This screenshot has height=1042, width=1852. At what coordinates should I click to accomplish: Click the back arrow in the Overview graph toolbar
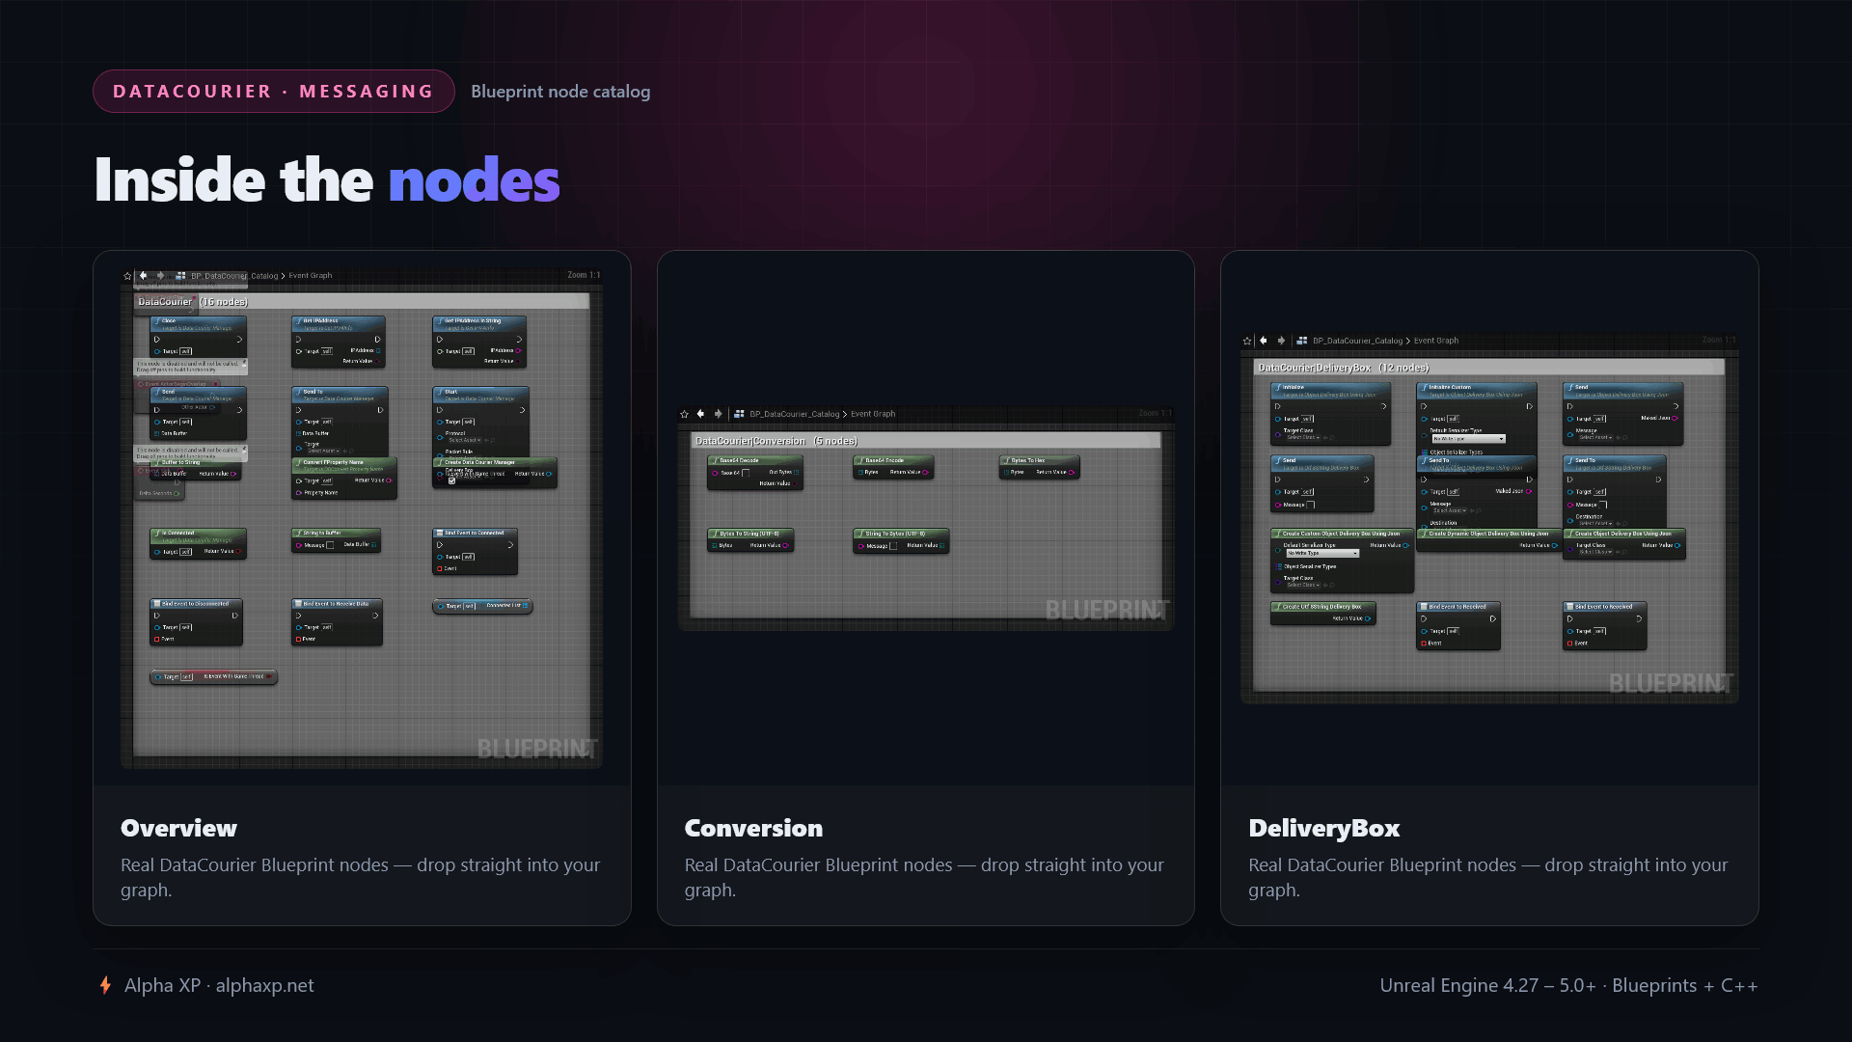point(144,276)
